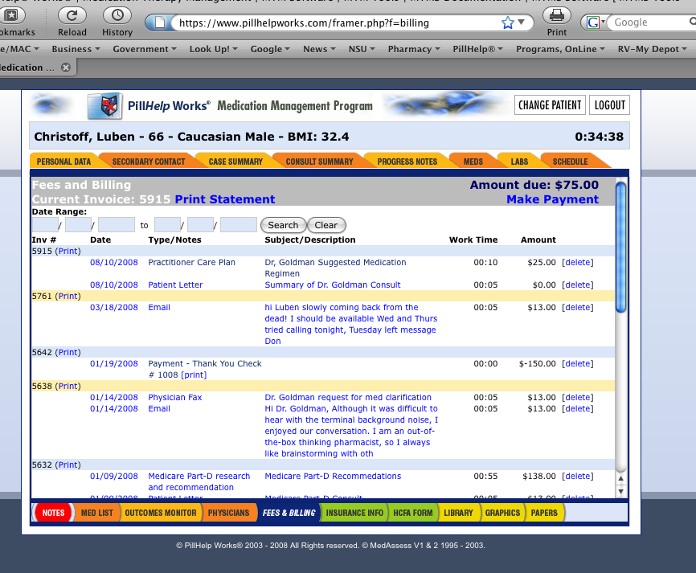Expand the Programs, OnLine bookmark folder
Screen dimensions: 696x573
[x=561, y=49]
